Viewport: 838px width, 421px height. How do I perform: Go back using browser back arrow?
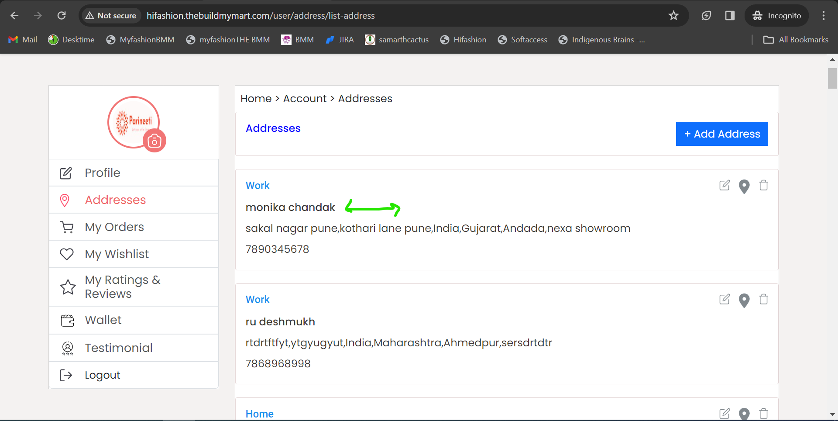click(14, 16)
